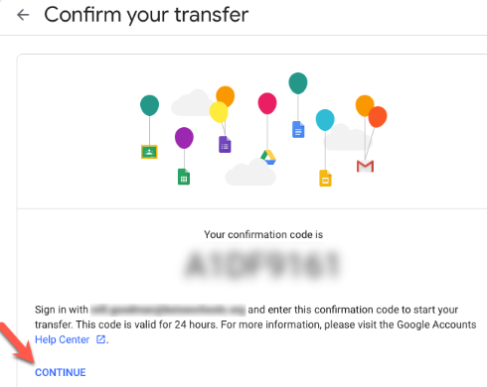Click the external link icon beside Help Center

pyautogui.click(x=100, y=339)
